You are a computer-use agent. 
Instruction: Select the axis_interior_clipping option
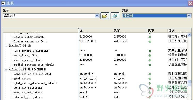(31, 51)
